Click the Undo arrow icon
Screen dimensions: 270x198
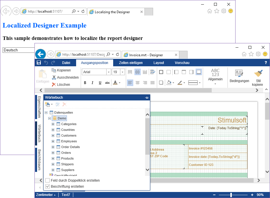pos(46,63)
